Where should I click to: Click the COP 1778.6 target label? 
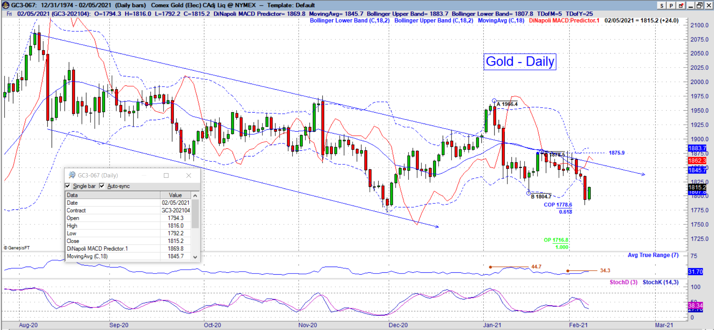coord(558,205)
